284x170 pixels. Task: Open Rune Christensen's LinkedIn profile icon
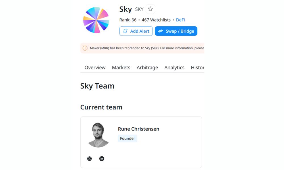click(x=102, y=158)
